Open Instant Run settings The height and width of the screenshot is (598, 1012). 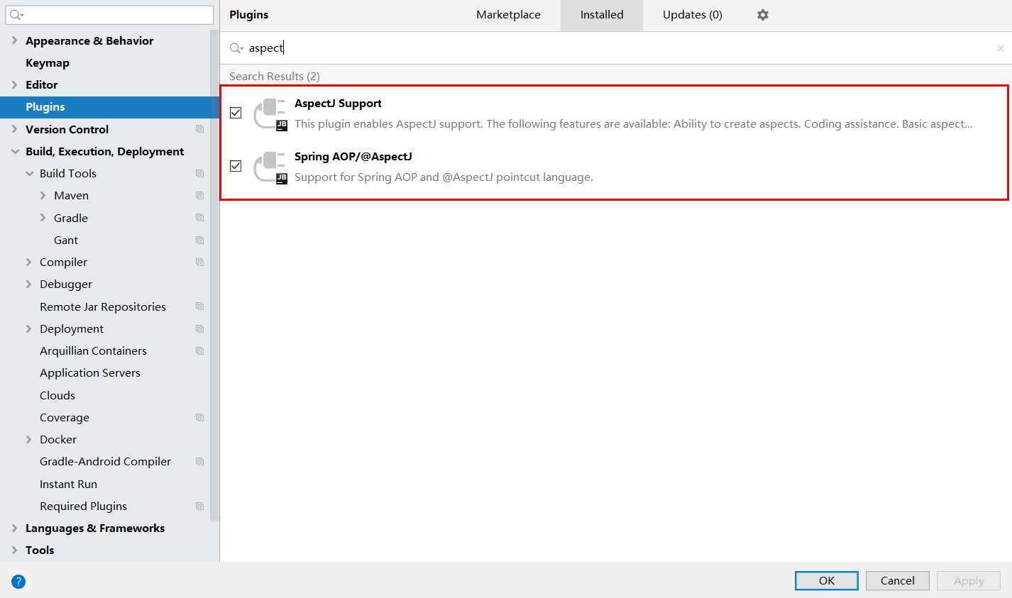(68, 484)
